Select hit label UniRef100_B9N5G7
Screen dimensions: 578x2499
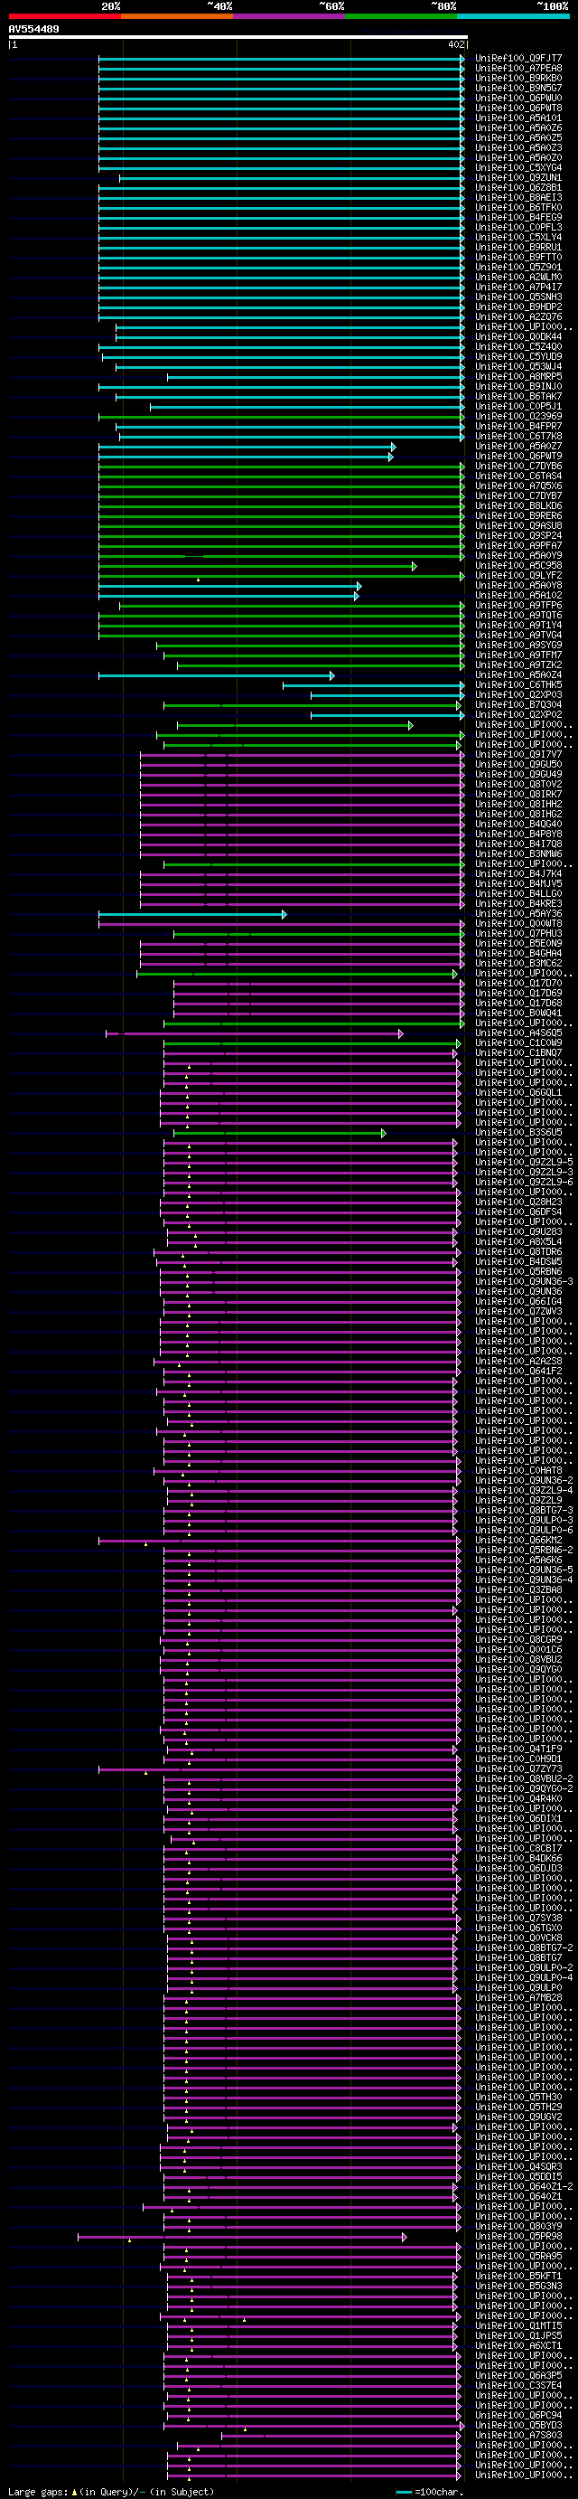point(517,89)
